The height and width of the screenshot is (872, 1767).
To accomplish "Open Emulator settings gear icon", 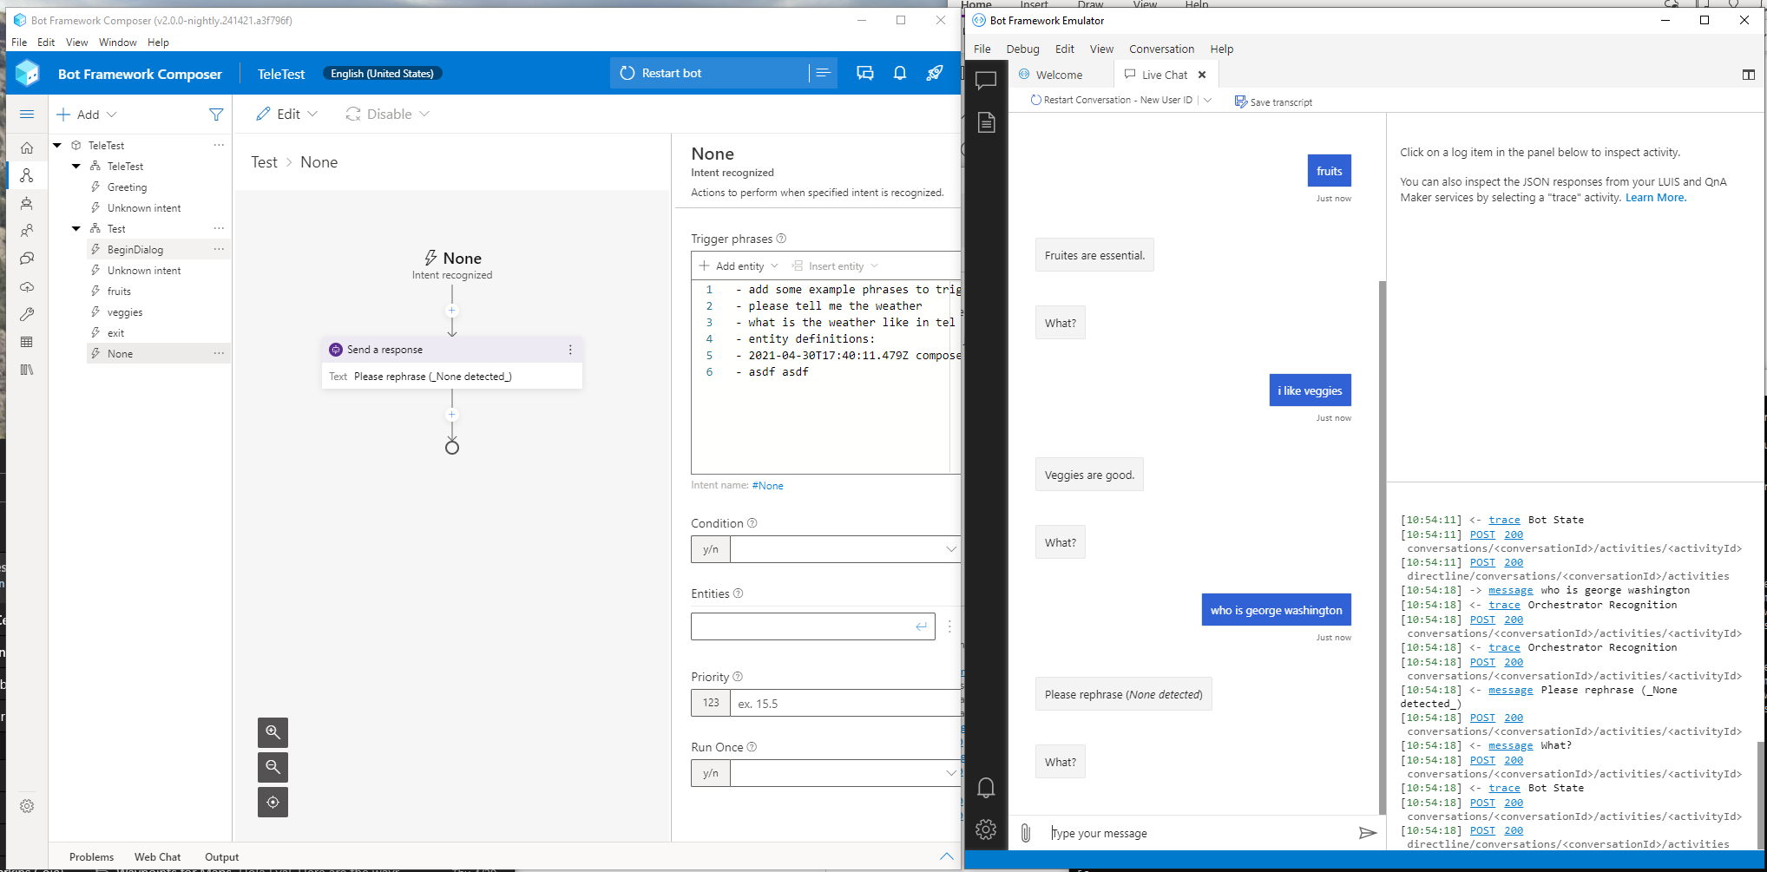I will [x=987, y=829].
